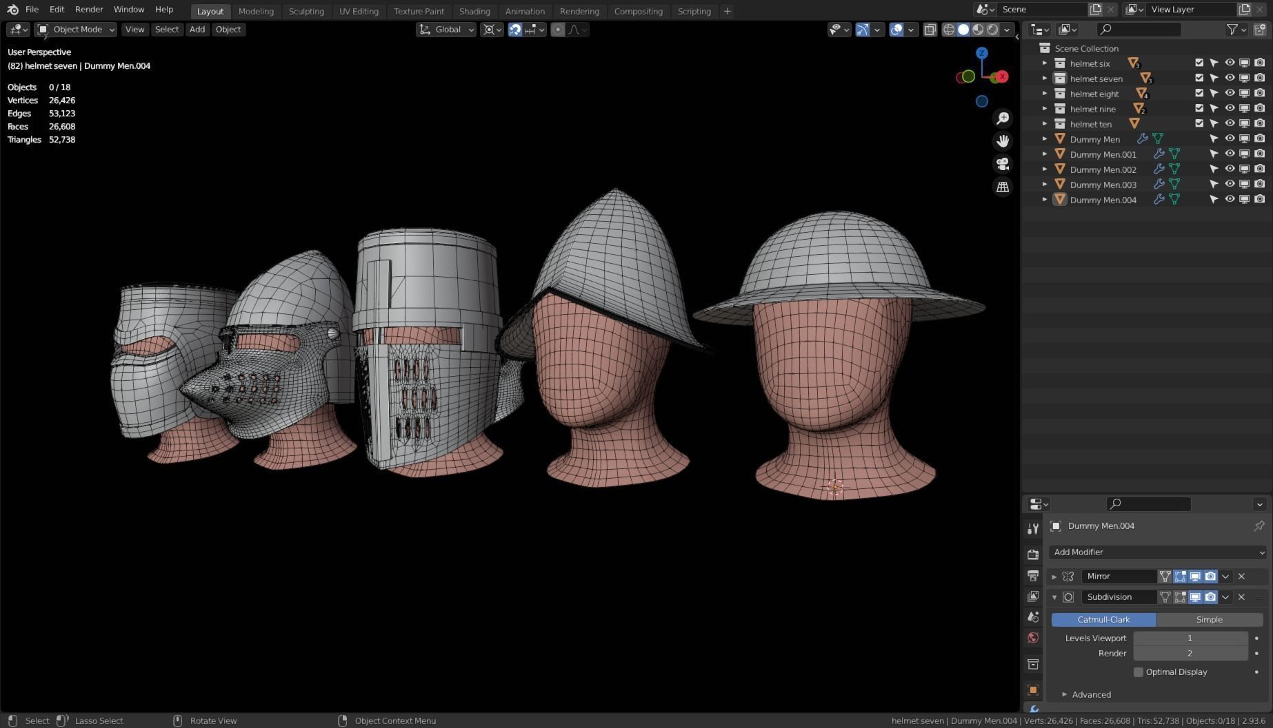
Task: Click Render levels value field
Action: pyautogui.click(x=1190, y=654)
